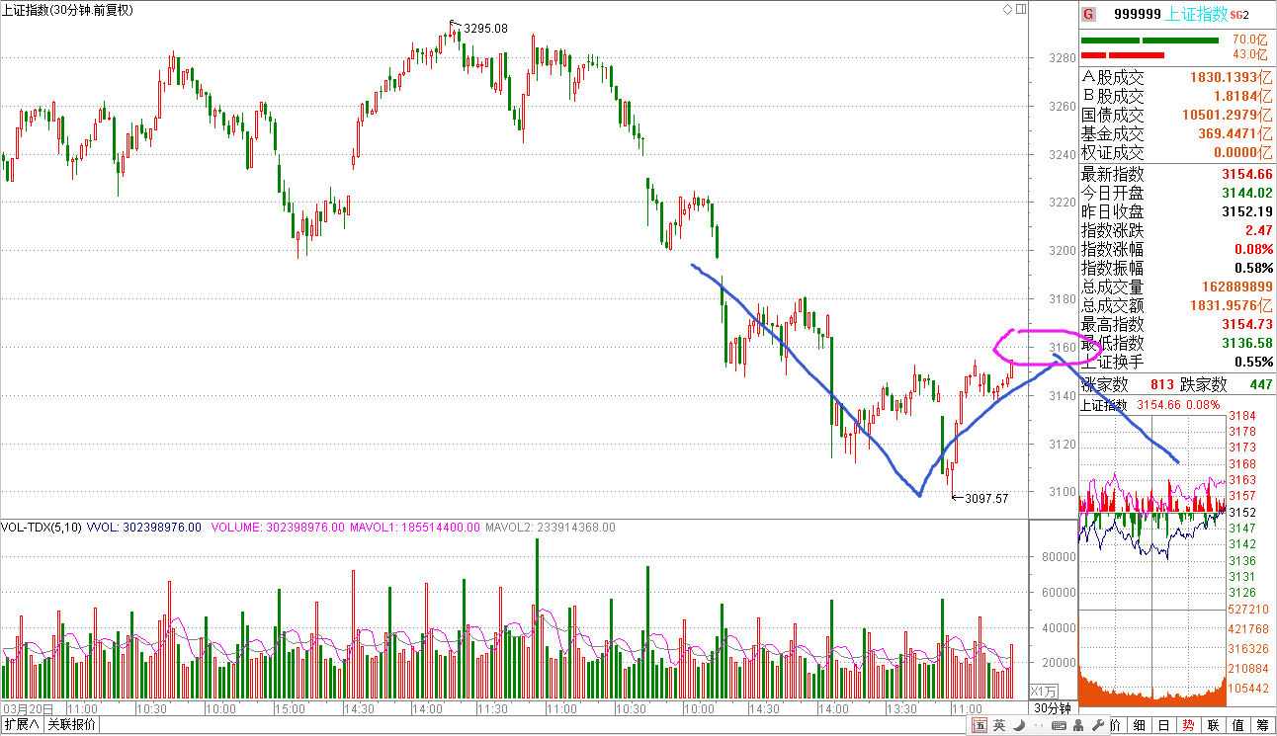Switch to the 势 tab
This screenshot has width=1277, height=736.
point(1189,726)
